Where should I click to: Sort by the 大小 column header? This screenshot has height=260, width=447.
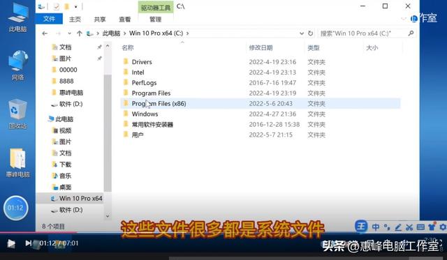(372, 48)
